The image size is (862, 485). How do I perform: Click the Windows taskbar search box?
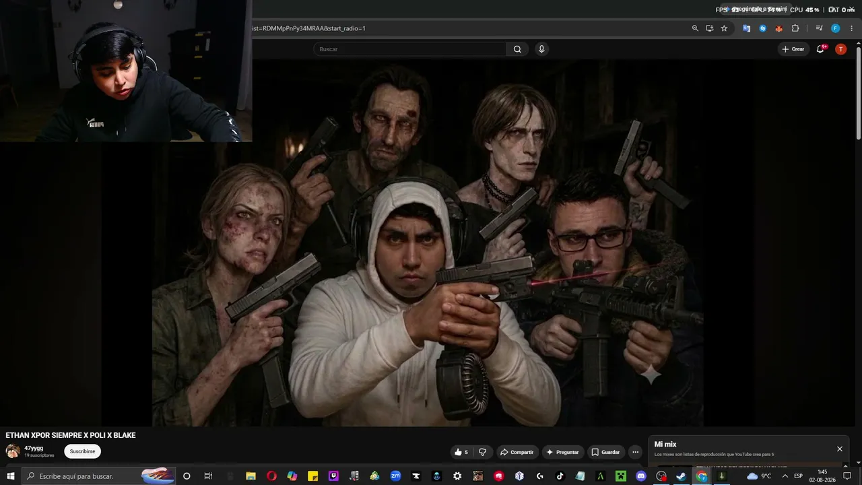pyautogui.click(x=99, y=476)
